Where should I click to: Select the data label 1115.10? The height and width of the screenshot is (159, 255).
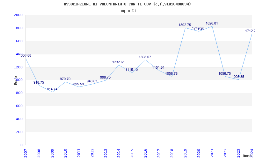pyautogui.click(x=132, y=70)
